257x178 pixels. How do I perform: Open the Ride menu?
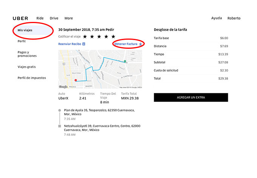point(40,18)
